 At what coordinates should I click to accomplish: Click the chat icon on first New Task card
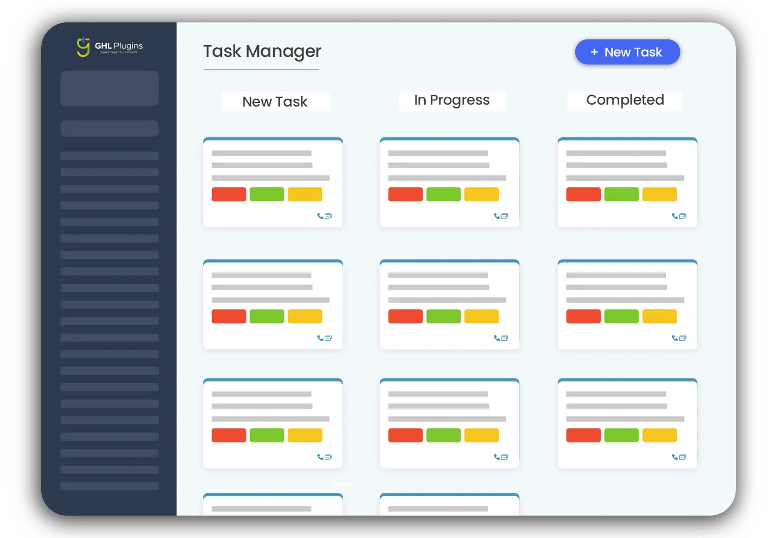pyautogui.click(x=328, y=216)
